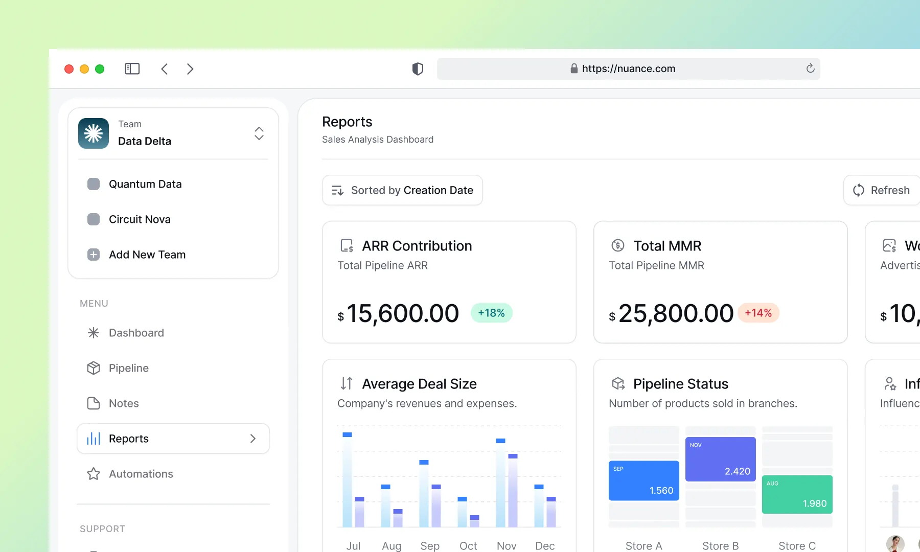Select the AUG 1.980 block for Store C
The image size is (920, 552).
pyautogui.click(x=797, y=494)
